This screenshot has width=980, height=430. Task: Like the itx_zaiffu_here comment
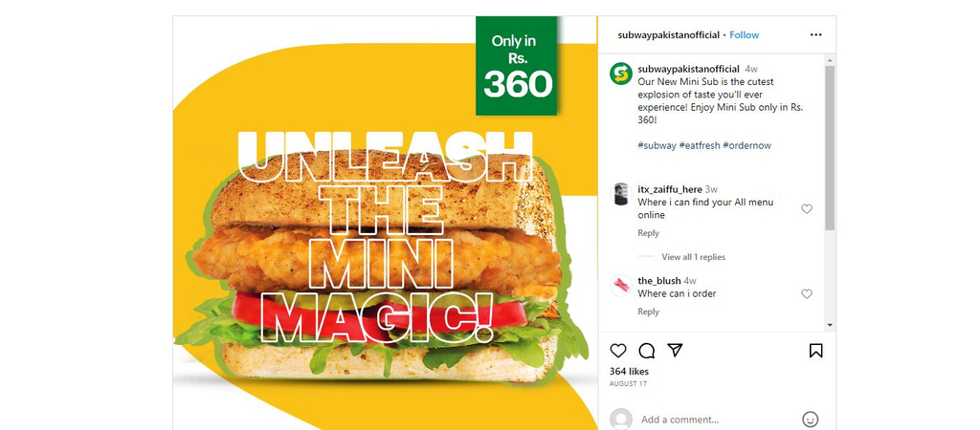pyautogui.click(x=807, y=209)
